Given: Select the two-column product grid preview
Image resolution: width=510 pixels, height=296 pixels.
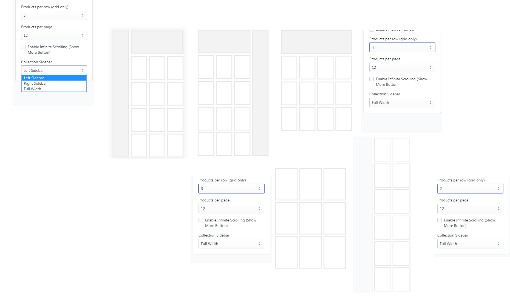Looking at the screenshot, I should point(392,214).
